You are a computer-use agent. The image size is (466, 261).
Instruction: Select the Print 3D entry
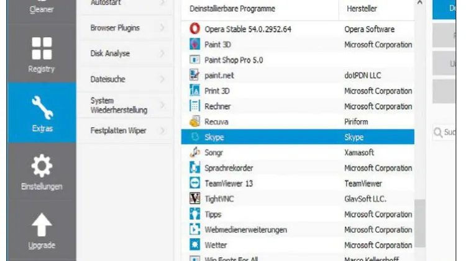(298, 91)
